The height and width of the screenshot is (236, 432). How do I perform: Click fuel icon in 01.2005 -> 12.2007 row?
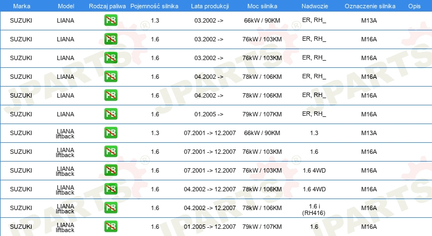coord(110,226)
